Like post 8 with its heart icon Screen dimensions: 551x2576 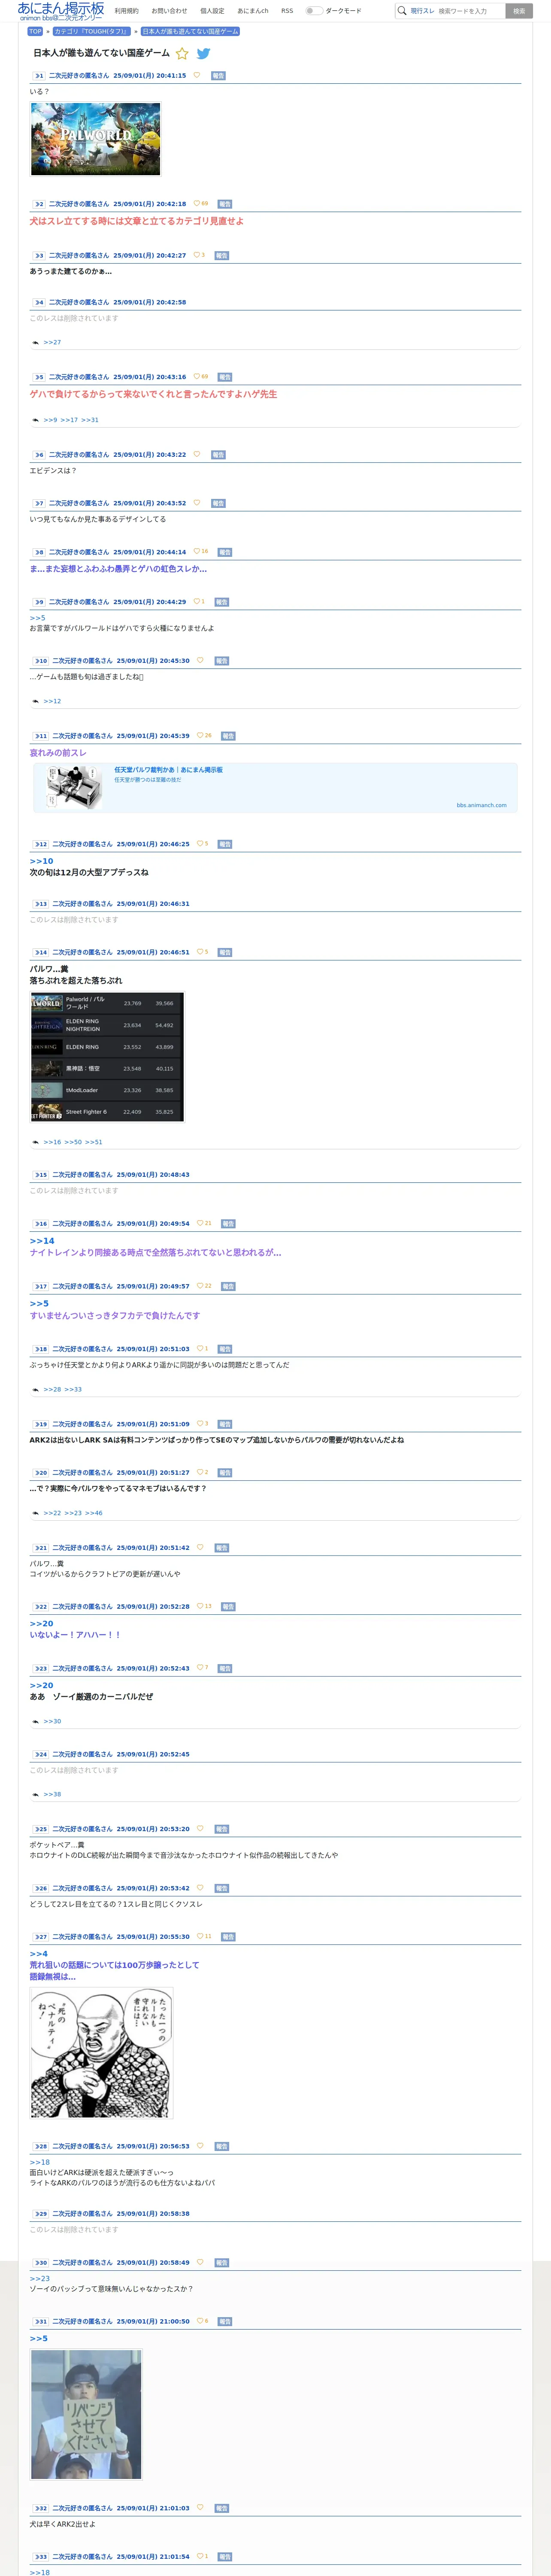[197, 551]
